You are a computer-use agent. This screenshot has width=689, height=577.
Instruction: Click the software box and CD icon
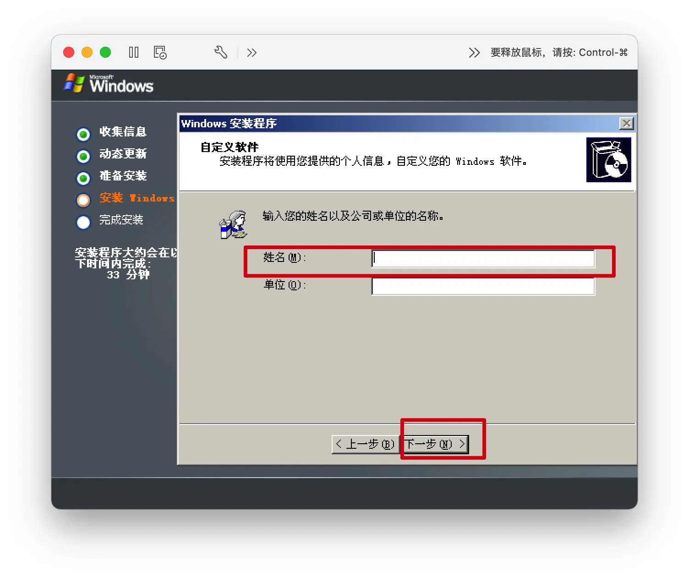(x=608, y=160)
